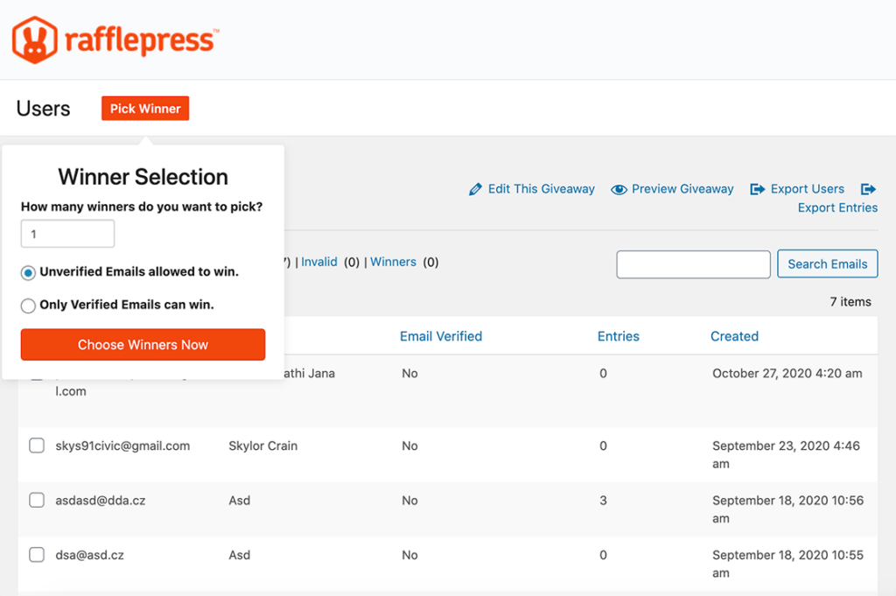Check the checkbox beside asdasd@dda.cz

[x=36, y=500]
